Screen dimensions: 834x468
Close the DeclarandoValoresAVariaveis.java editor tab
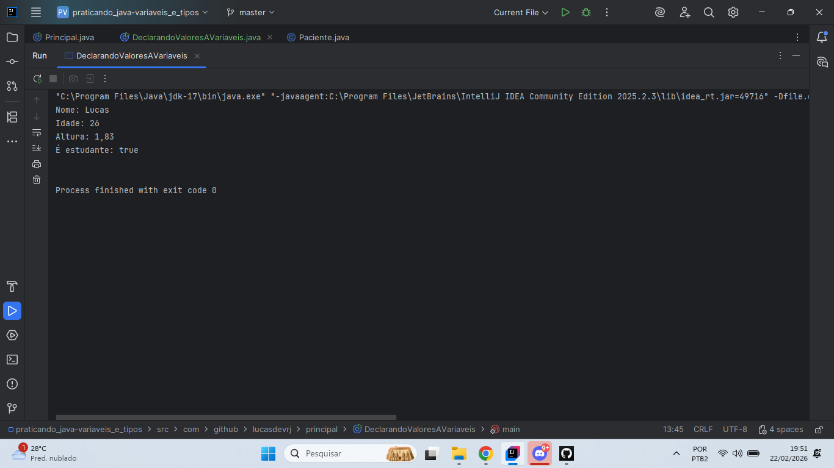[270, 37]
